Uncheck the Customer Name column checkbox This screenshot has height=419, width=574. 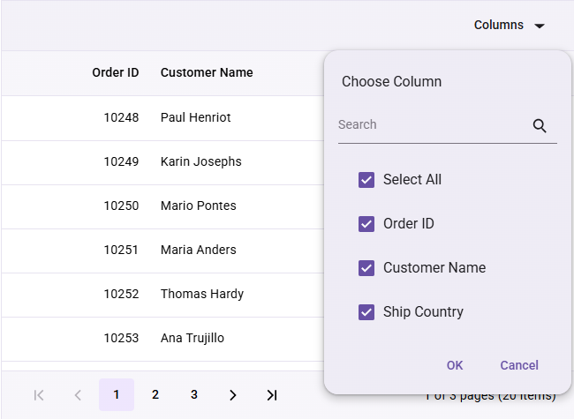tap(366, 268)
